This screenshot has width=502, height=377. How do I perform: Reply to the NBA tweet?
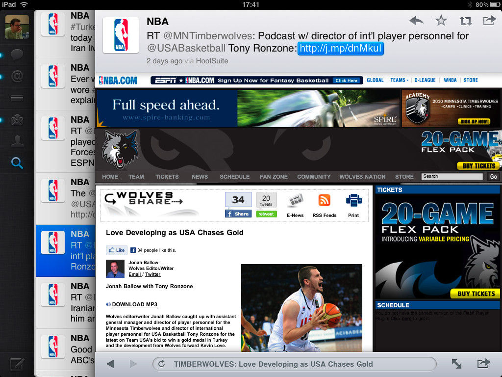pos(416,21)
